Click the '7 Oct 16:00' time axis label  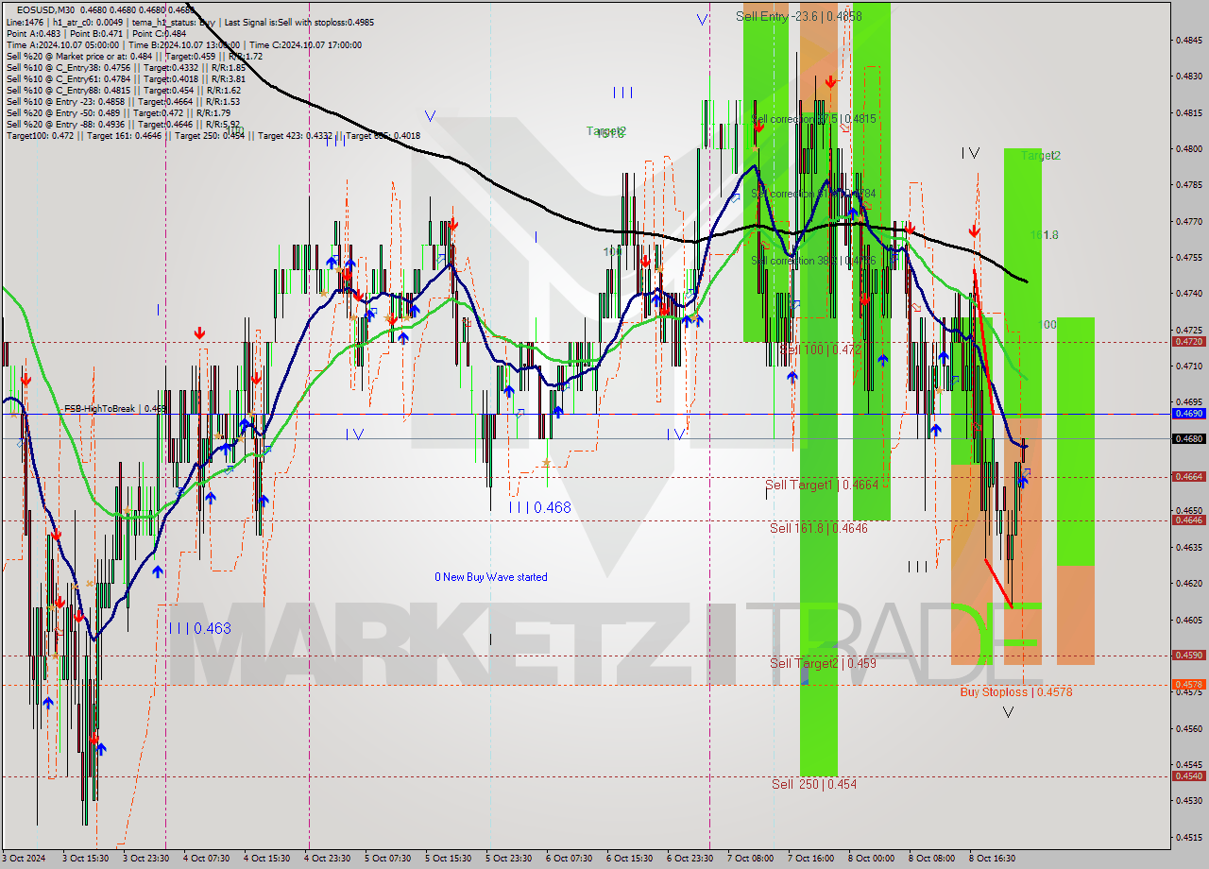pos(811,859)
